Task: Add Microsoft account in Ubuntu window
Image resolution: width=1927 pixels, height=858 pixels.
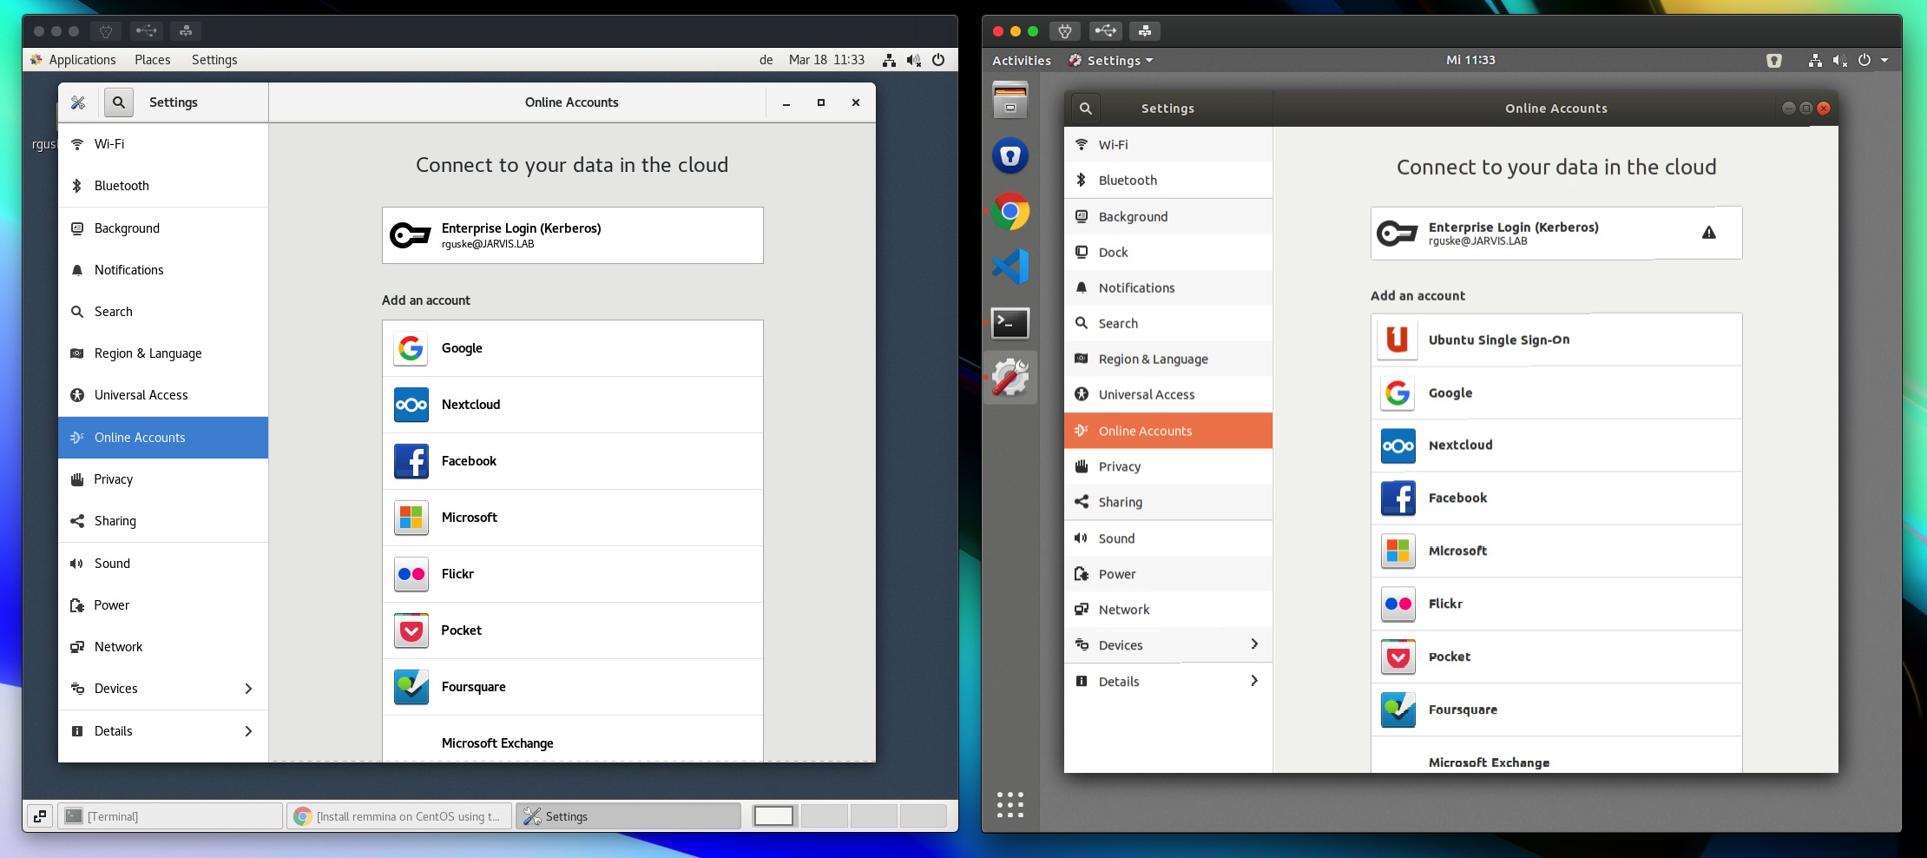Action: [x=1556, y=551]
